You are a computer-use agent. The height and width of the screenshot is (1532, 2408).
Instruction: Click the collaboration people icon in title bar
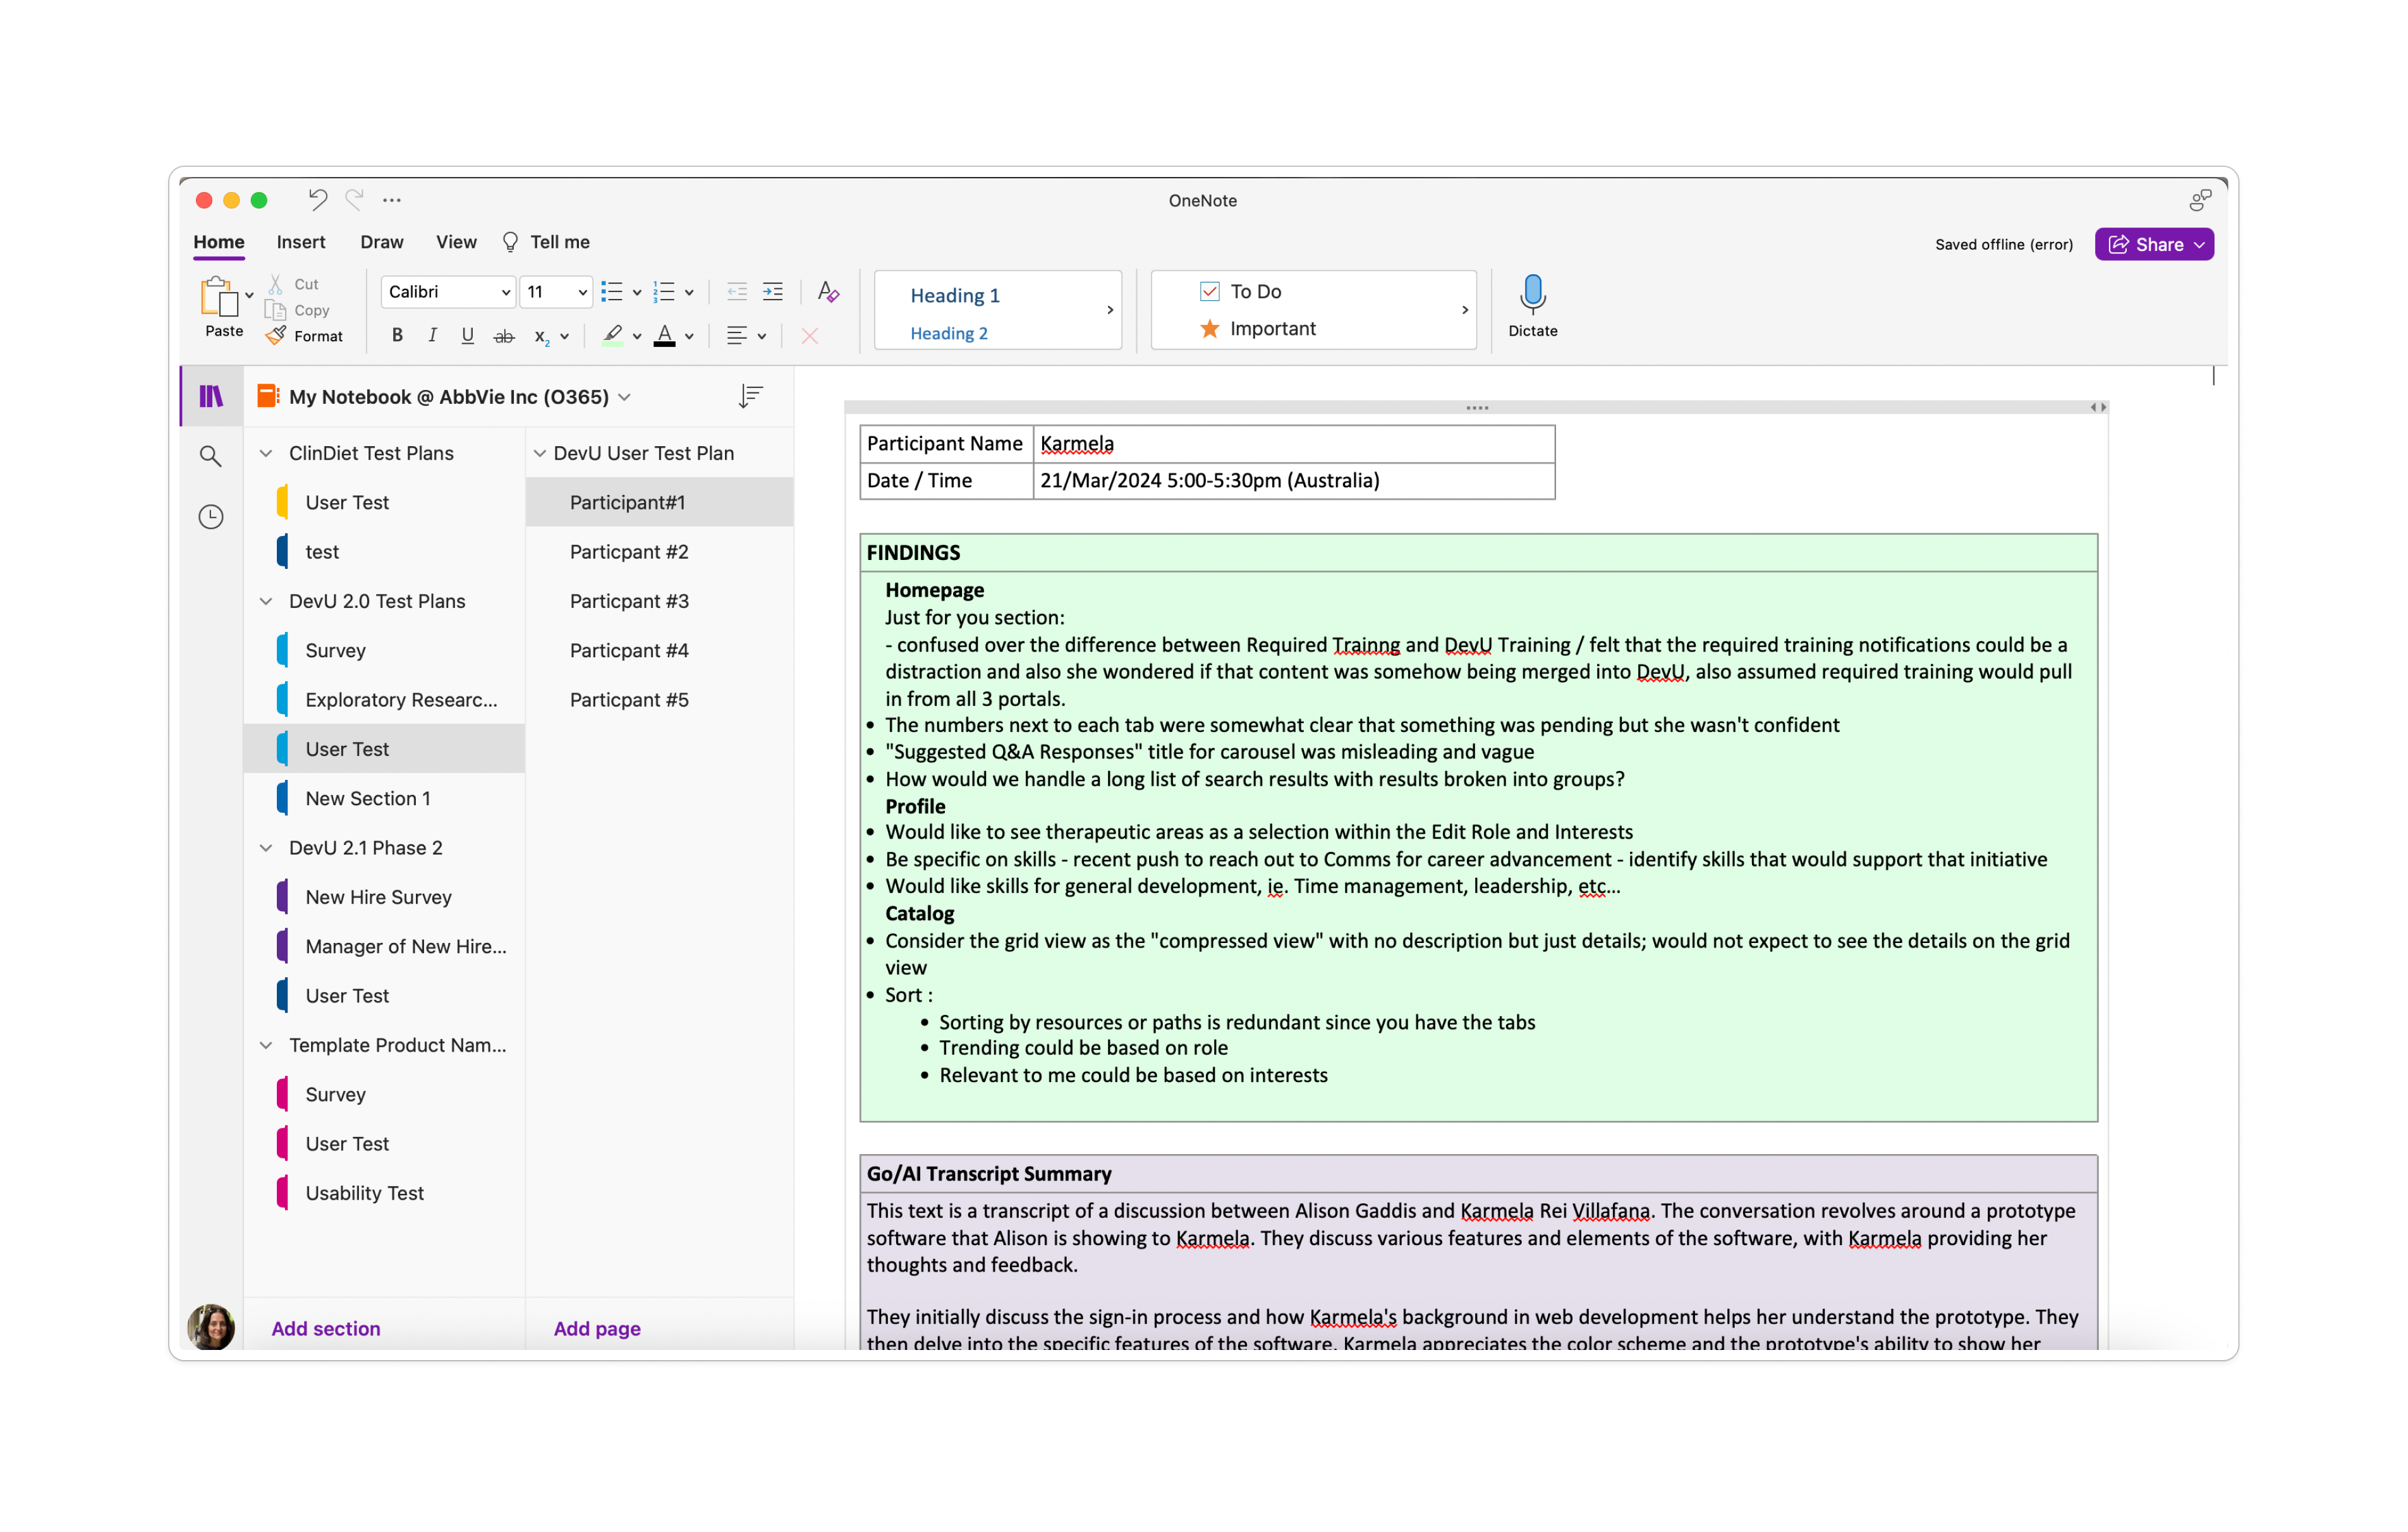(2199, 201)
